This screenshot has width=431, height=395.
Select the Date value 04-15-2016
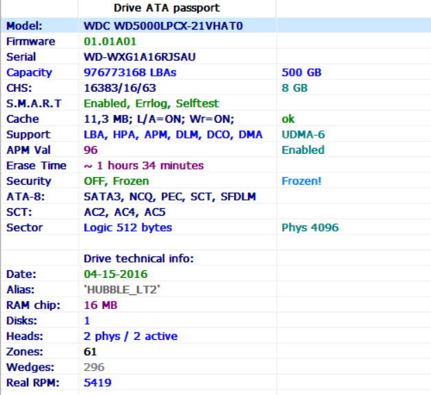coord(116,274)
